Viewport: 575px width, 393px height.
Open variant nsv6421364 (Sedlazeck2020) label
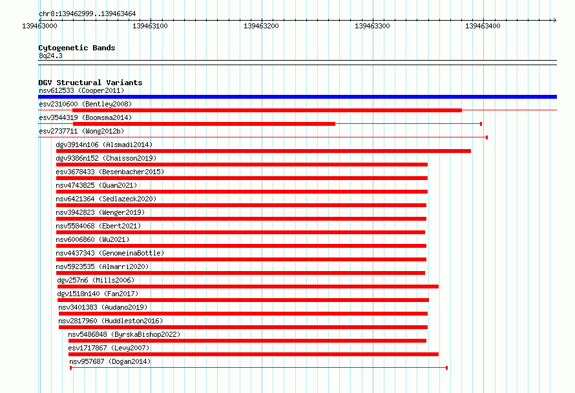pos(106,199)
